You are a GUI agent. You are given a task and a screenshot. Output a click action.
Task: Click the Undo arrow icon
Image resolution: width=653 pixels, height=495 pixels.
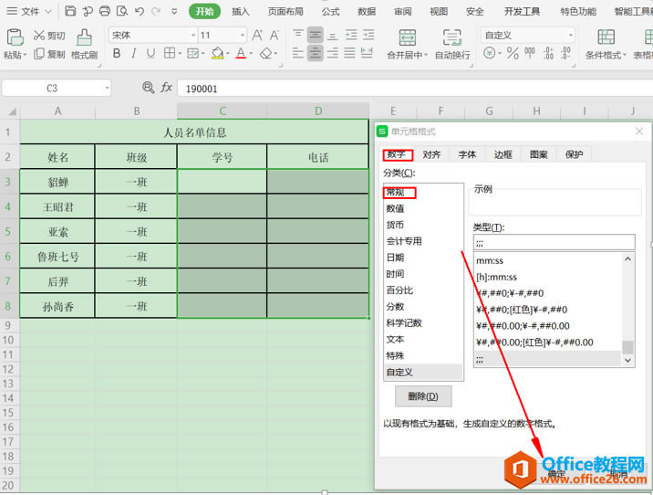click(140, 11)
